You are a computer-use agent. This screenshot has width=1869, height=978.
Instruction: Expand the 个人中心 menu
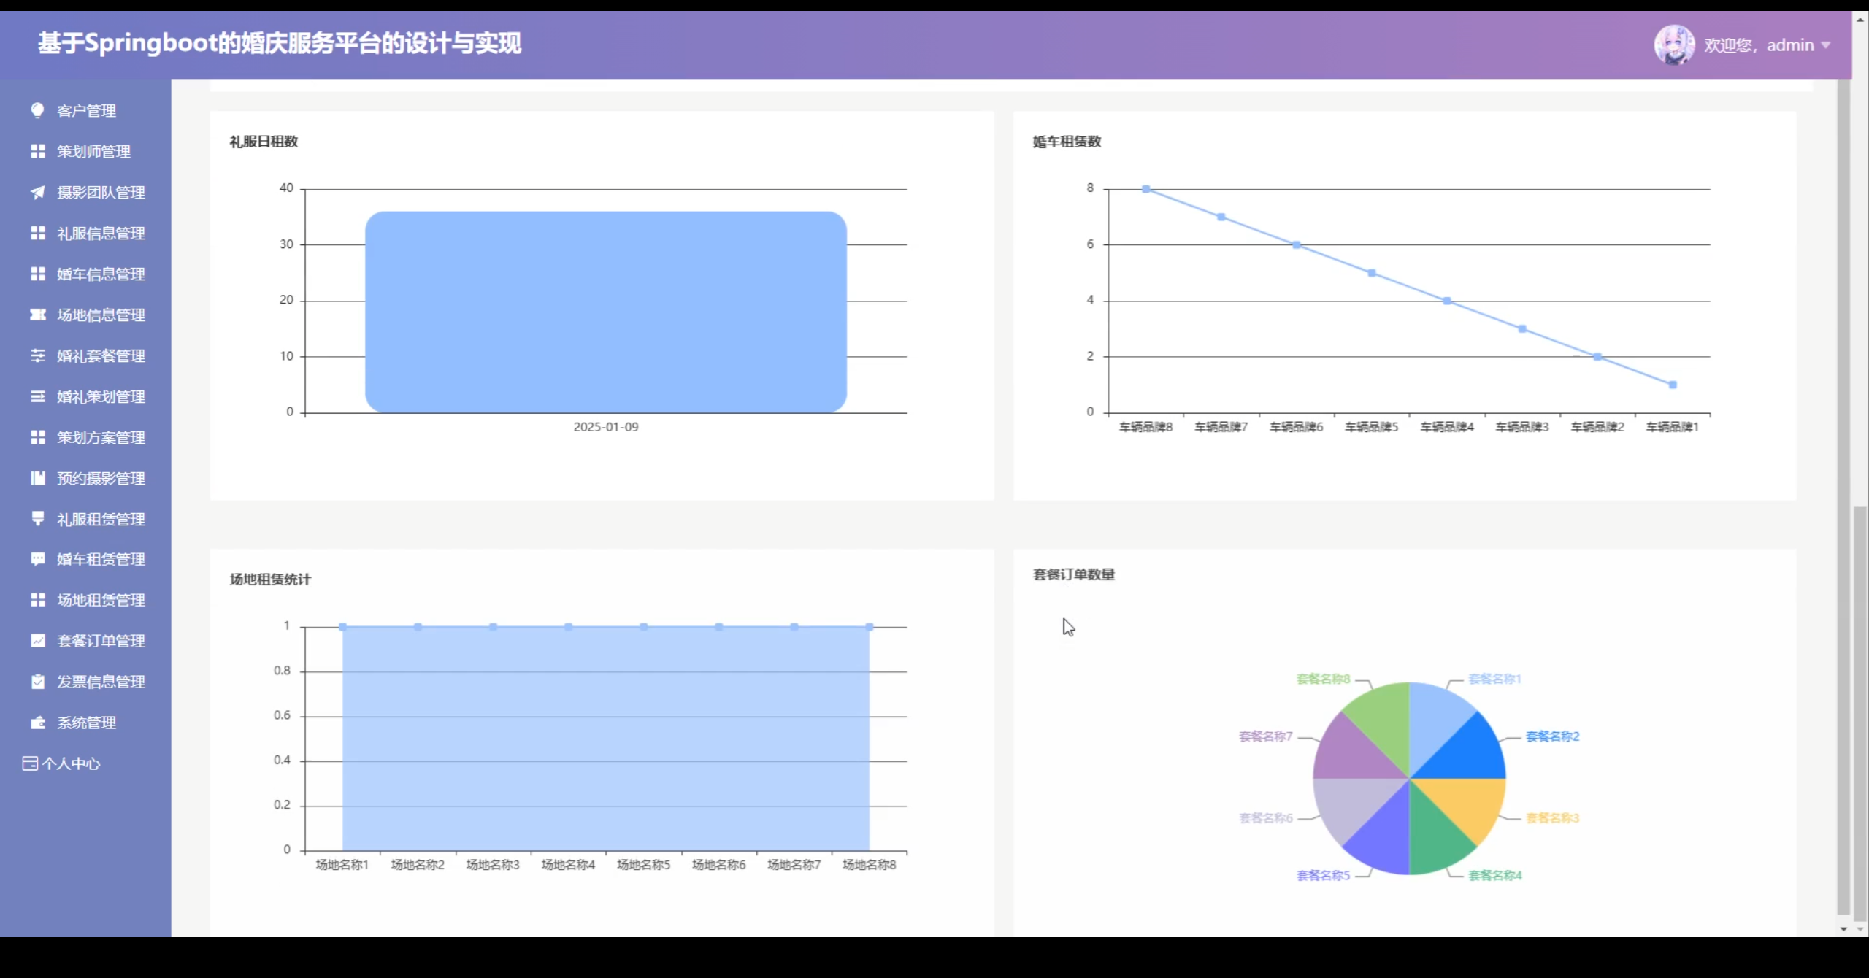tap(70, 763)
